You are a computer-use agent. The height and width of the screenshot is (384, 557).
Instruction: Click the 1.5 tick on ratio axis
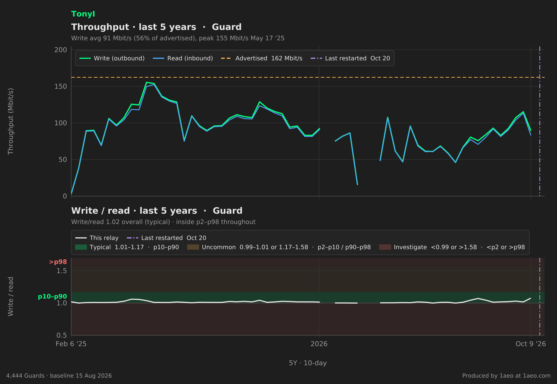pyautogui.click(x=62, y=271)
